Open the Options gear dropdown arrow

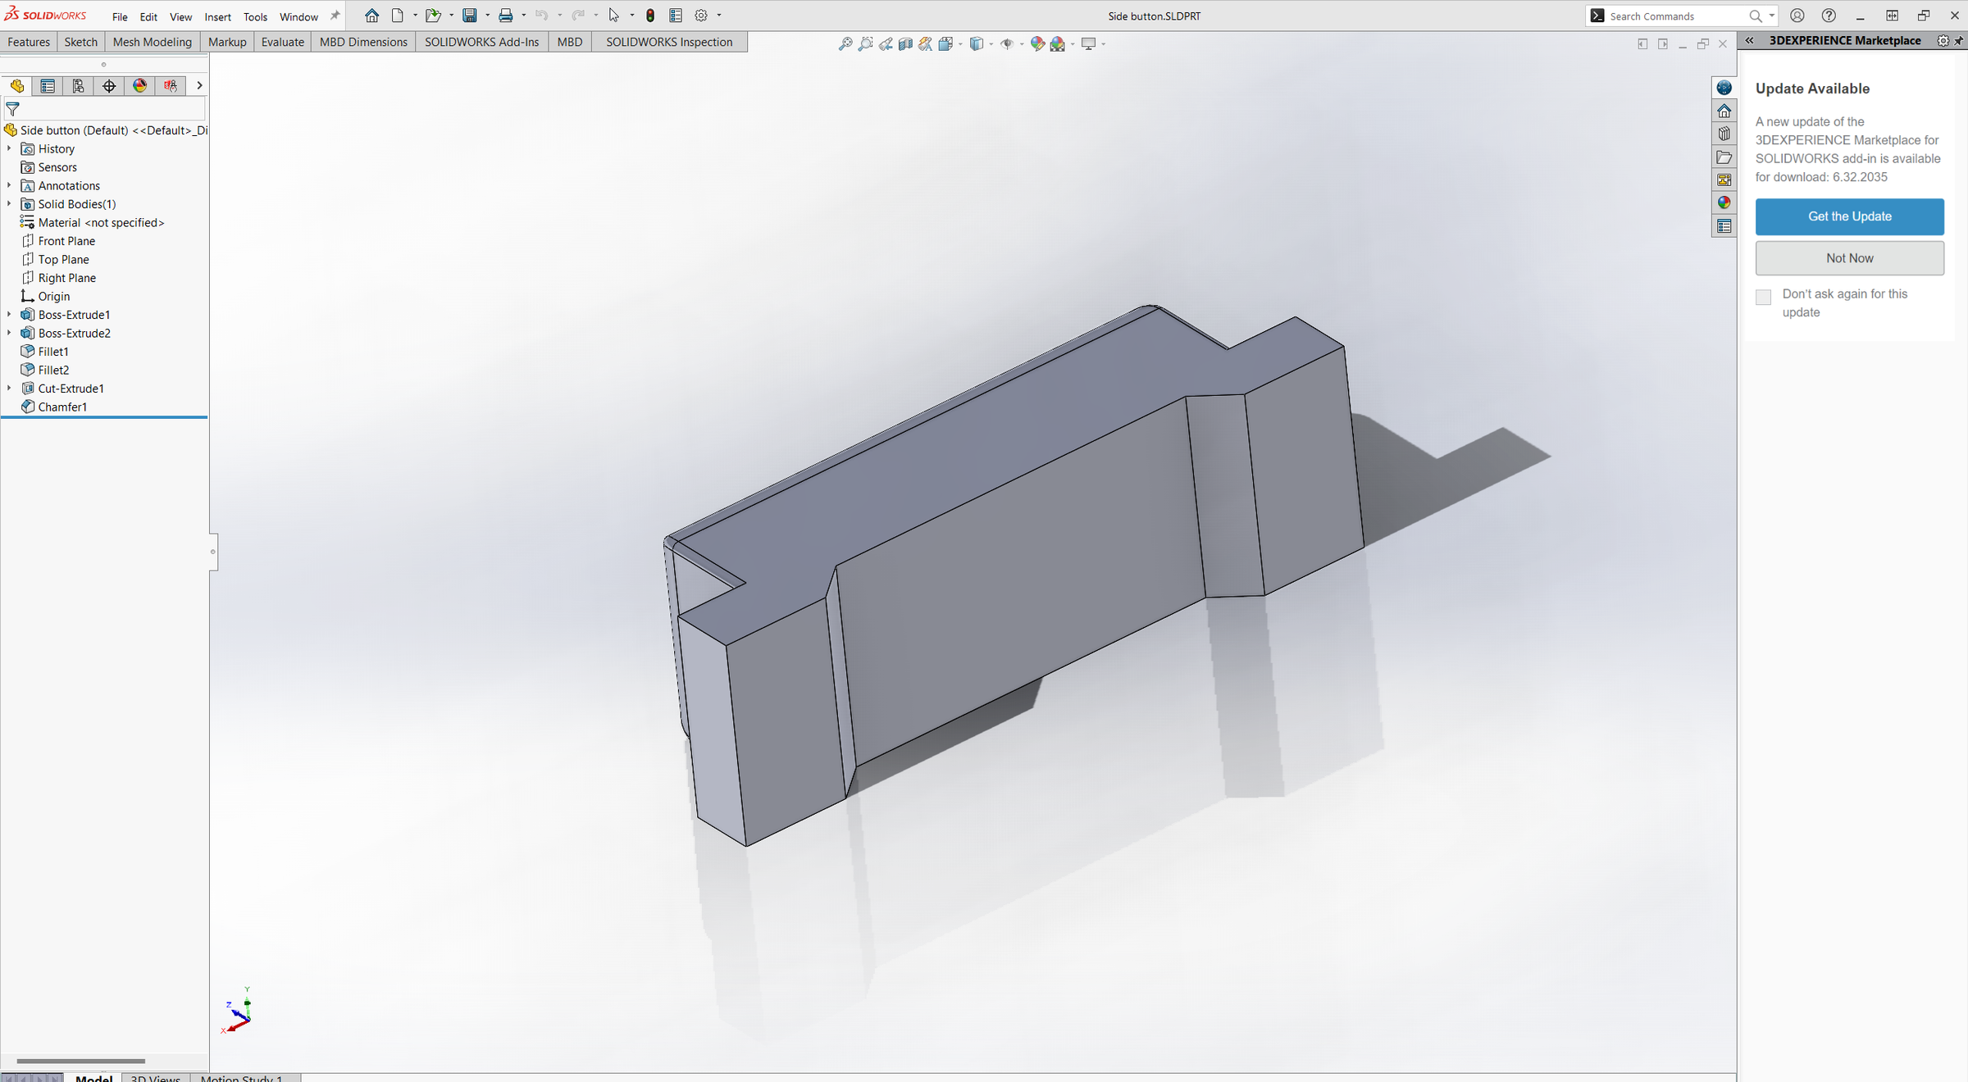(719, 16)
